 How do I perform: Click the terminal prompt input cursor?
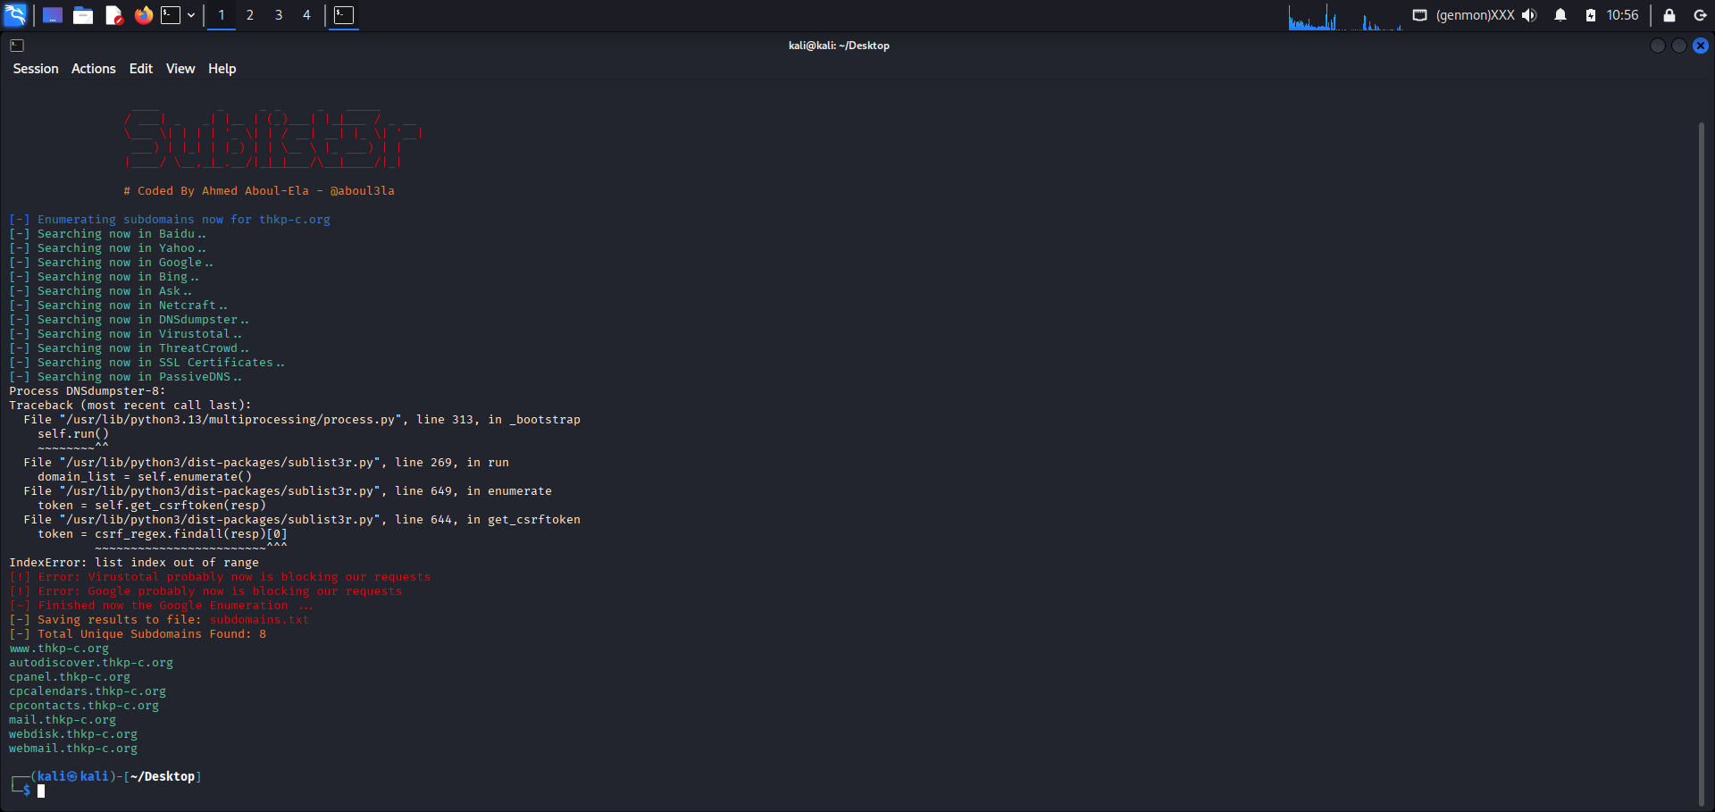pyautogui.click(x=41, y=791)
